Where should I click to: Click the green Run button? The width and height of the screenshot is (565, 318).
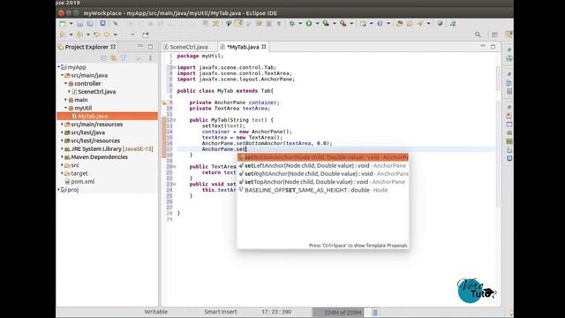click(x=309, y=24)
